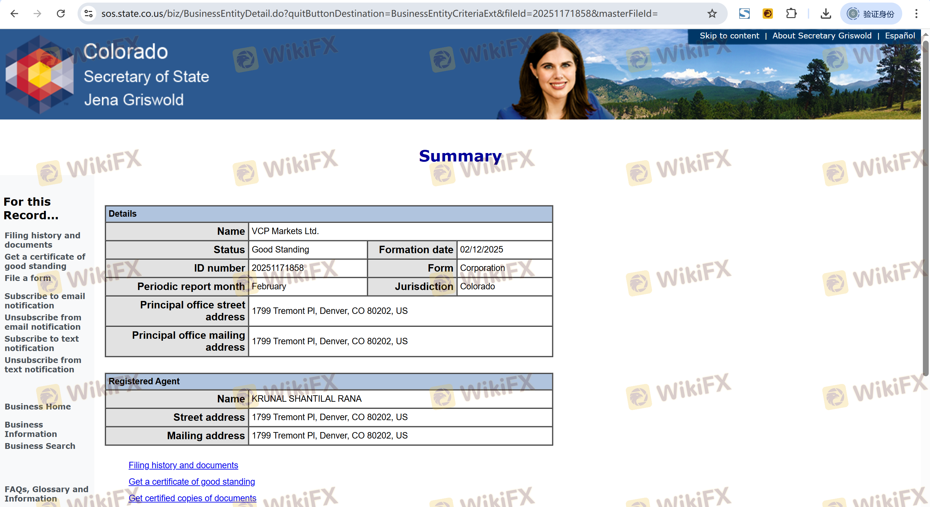930x507 pixels.
Task: Click the Registered Agent table header
Action: tap(329, 381)
